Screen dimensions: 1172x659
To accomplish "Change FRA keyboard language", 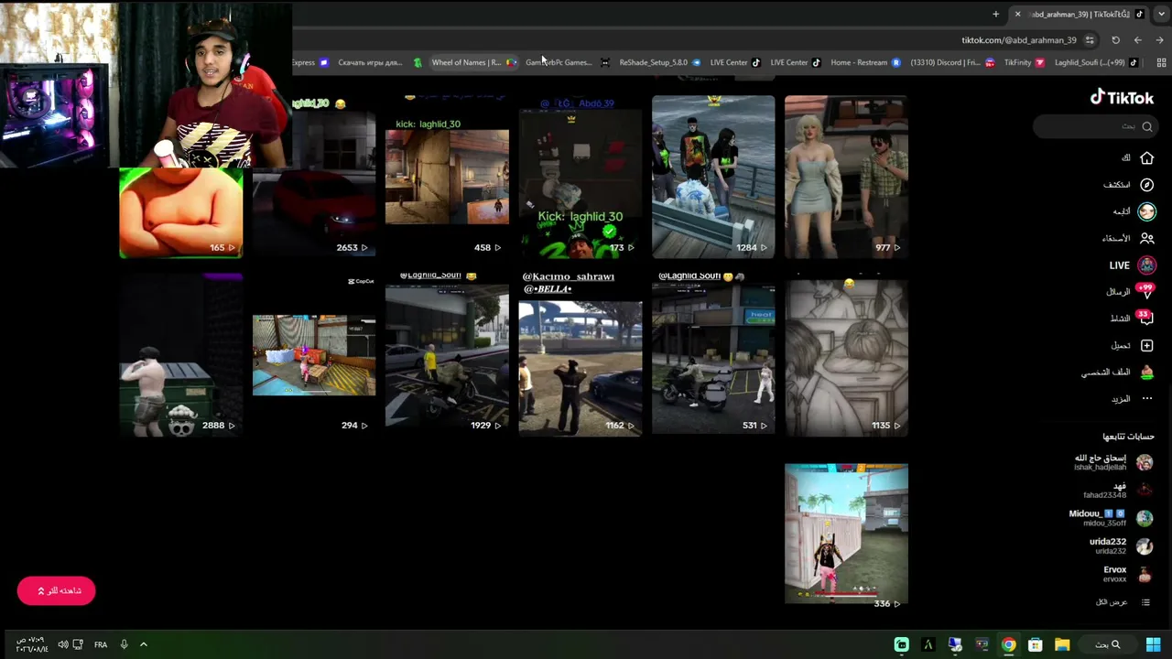I will tap(101, 644).
